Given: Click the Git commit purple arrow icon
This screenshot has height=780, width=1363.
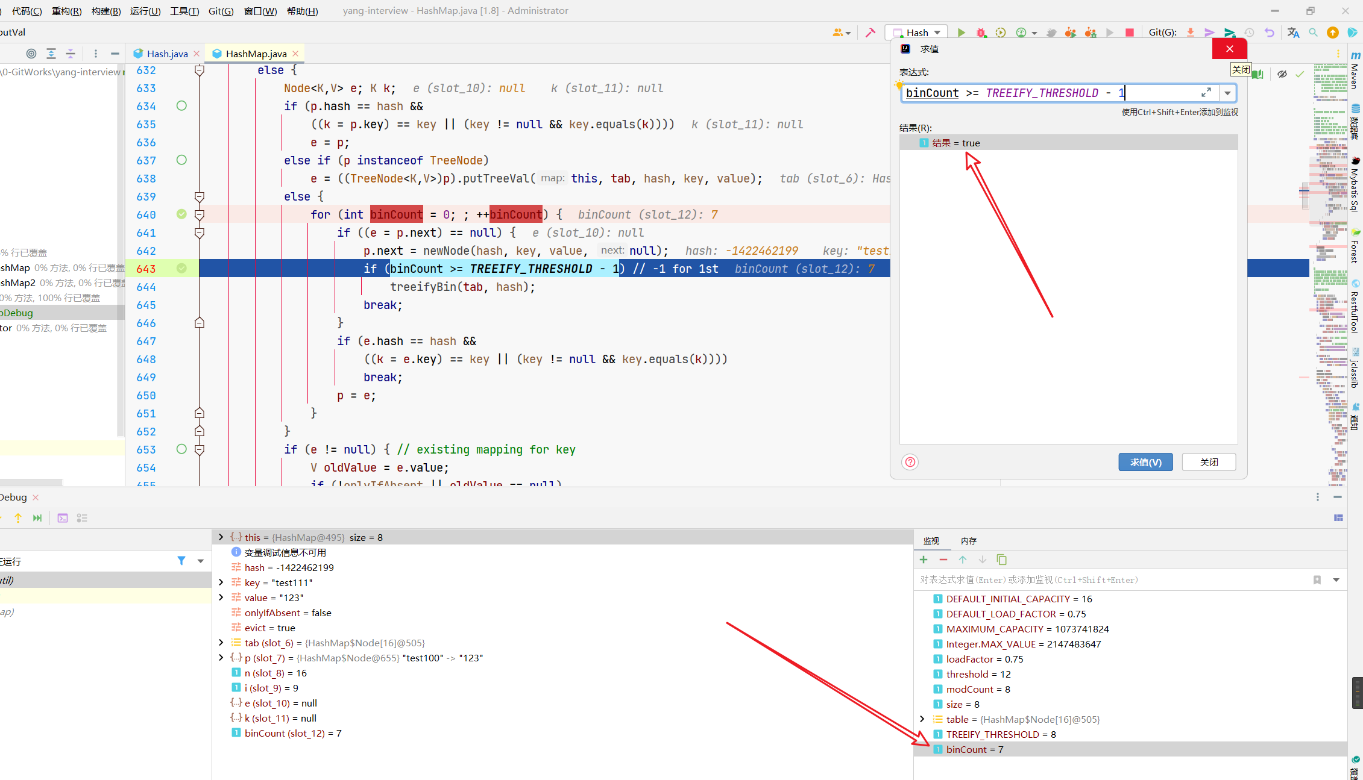Looking at the screenshot, I should pos(1210,33).
